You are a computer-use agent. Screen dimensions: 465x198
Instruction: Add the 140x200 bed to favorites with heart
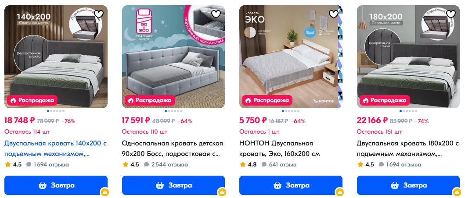(x=99, y=14)
